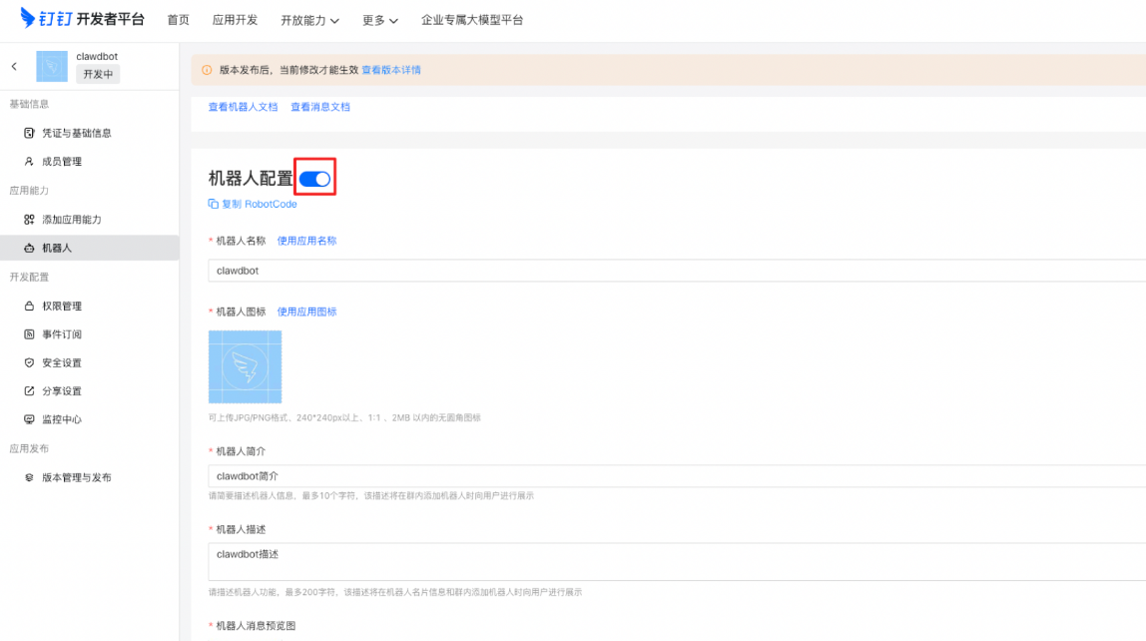Viewport: 1146px width, 641px height.
Task: Click the back arrow beside clawdbot
Action: click(x=14, y=66)
